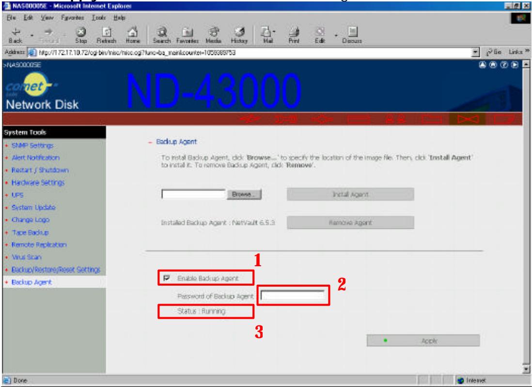Click the Install Agent button
Viewport: 532px width, 387px height.
click(350, 194)
